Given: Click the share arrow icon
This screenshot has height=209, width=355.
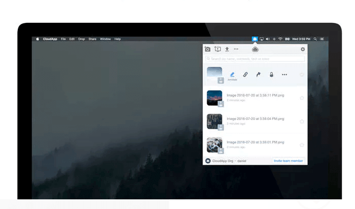Looking at the screenshot, I should pos(258,74).
